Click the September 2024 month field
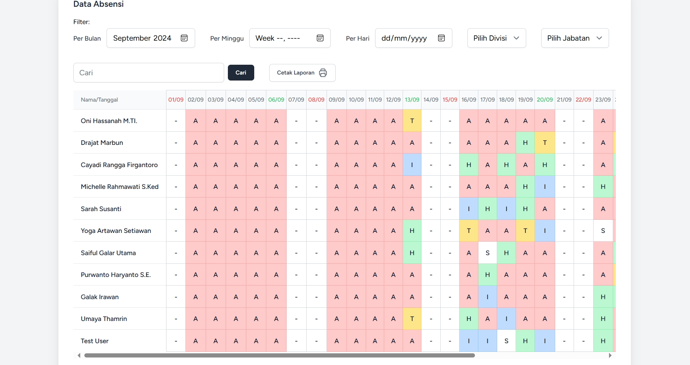 (x=142, y=38)
